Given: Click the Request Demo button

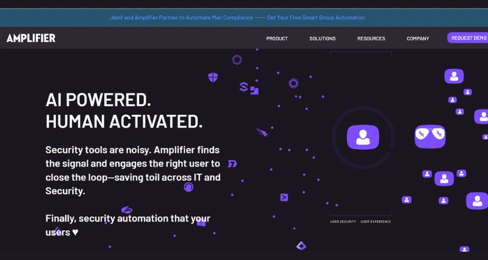Looking at the screenshot, I should (468, 38).
